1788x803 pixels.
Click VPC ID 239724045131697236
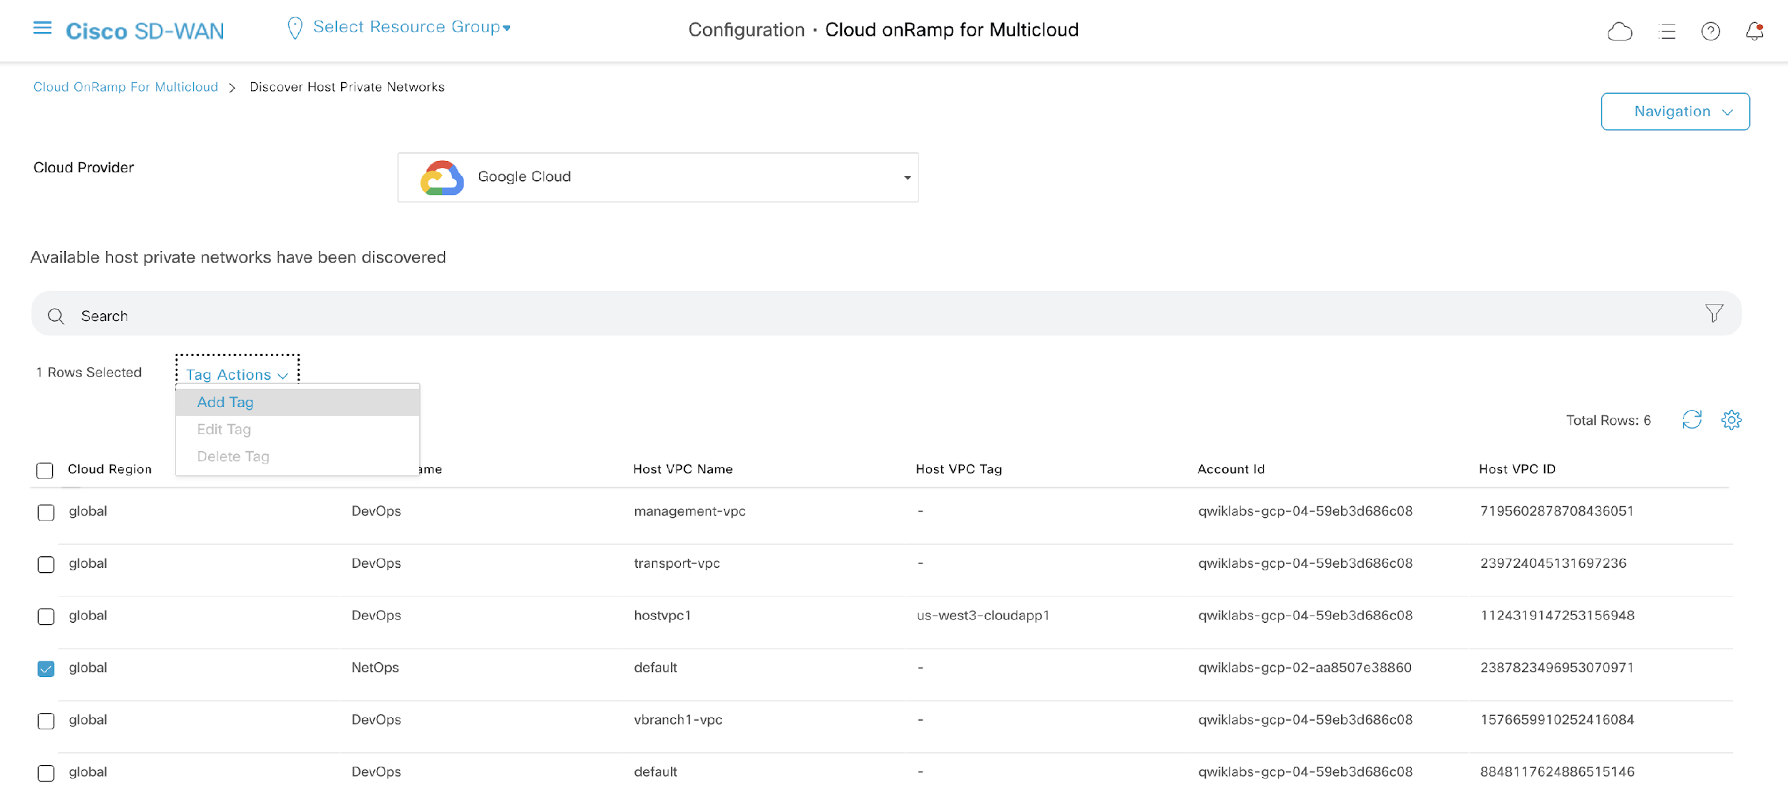point(1553,563)
